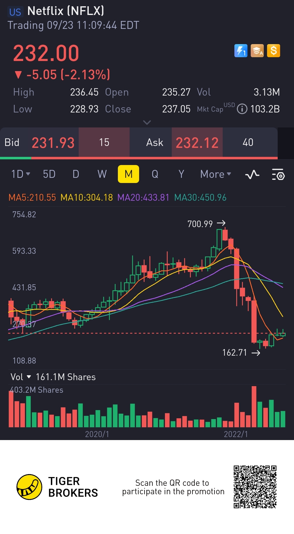The image size is (294, 534).
Task: Tap the 103.2B market cap value
Action: point(265,109)
